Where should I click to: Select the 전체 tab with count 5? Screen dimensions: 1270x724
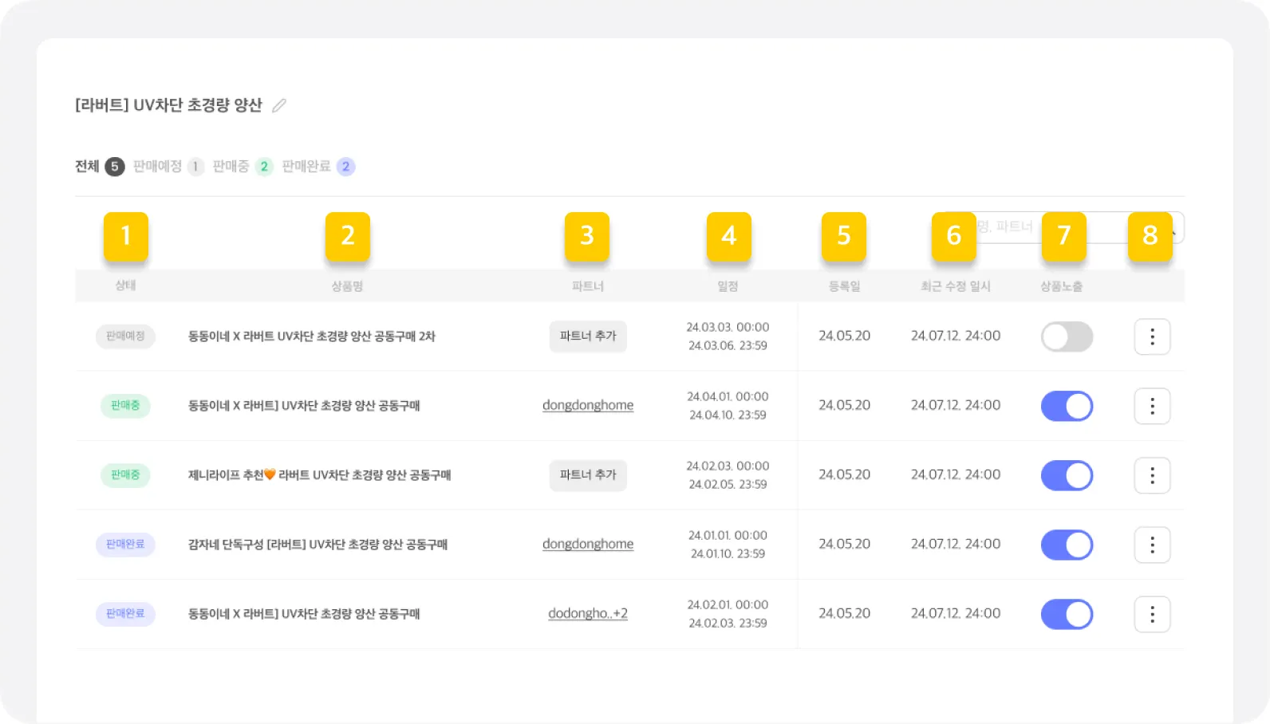(100, 167)
